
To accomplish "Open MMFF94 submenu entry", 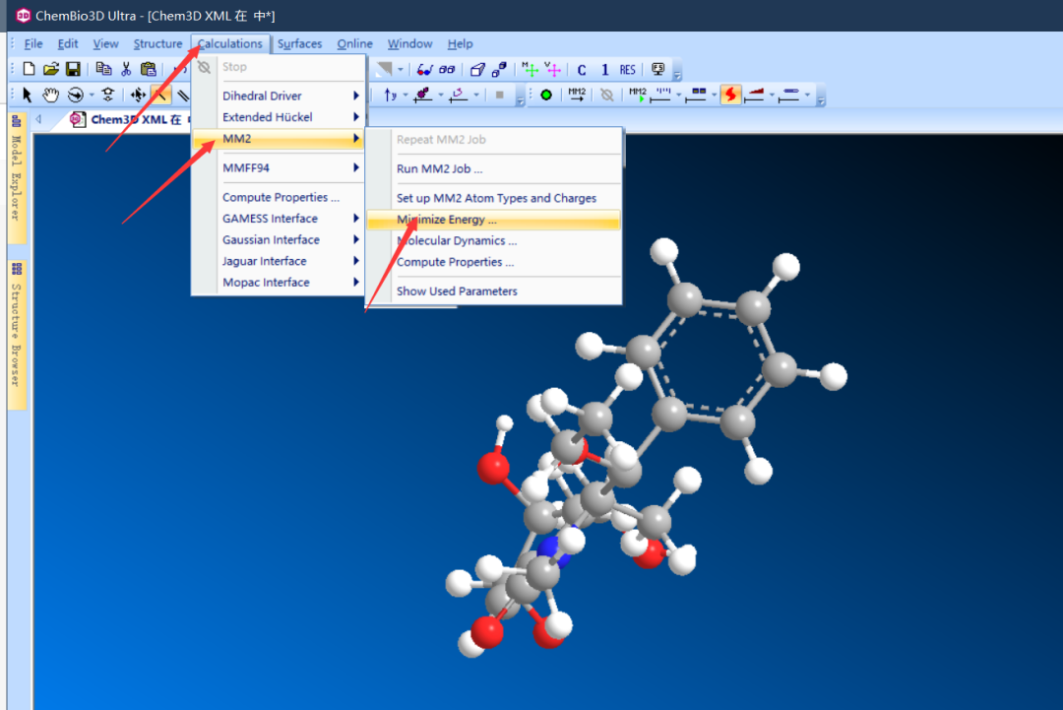I will (279, 168).
